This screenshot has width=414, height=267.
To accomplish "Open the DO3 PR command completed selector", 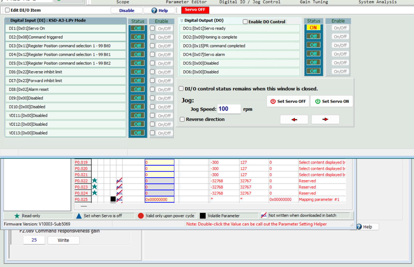I will coord(240,46).
